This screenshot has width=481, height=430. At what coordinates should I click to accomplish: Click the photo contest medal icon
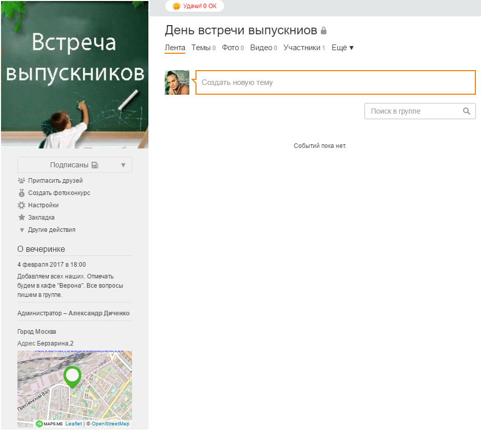21,193
